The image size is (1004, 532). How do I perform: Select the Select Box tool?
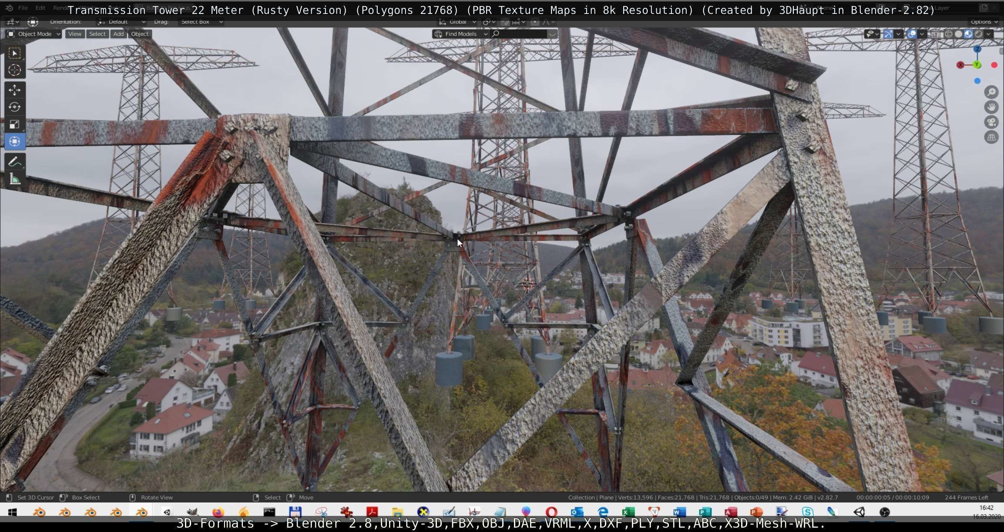pyautogui.click(x=14, y=53)
